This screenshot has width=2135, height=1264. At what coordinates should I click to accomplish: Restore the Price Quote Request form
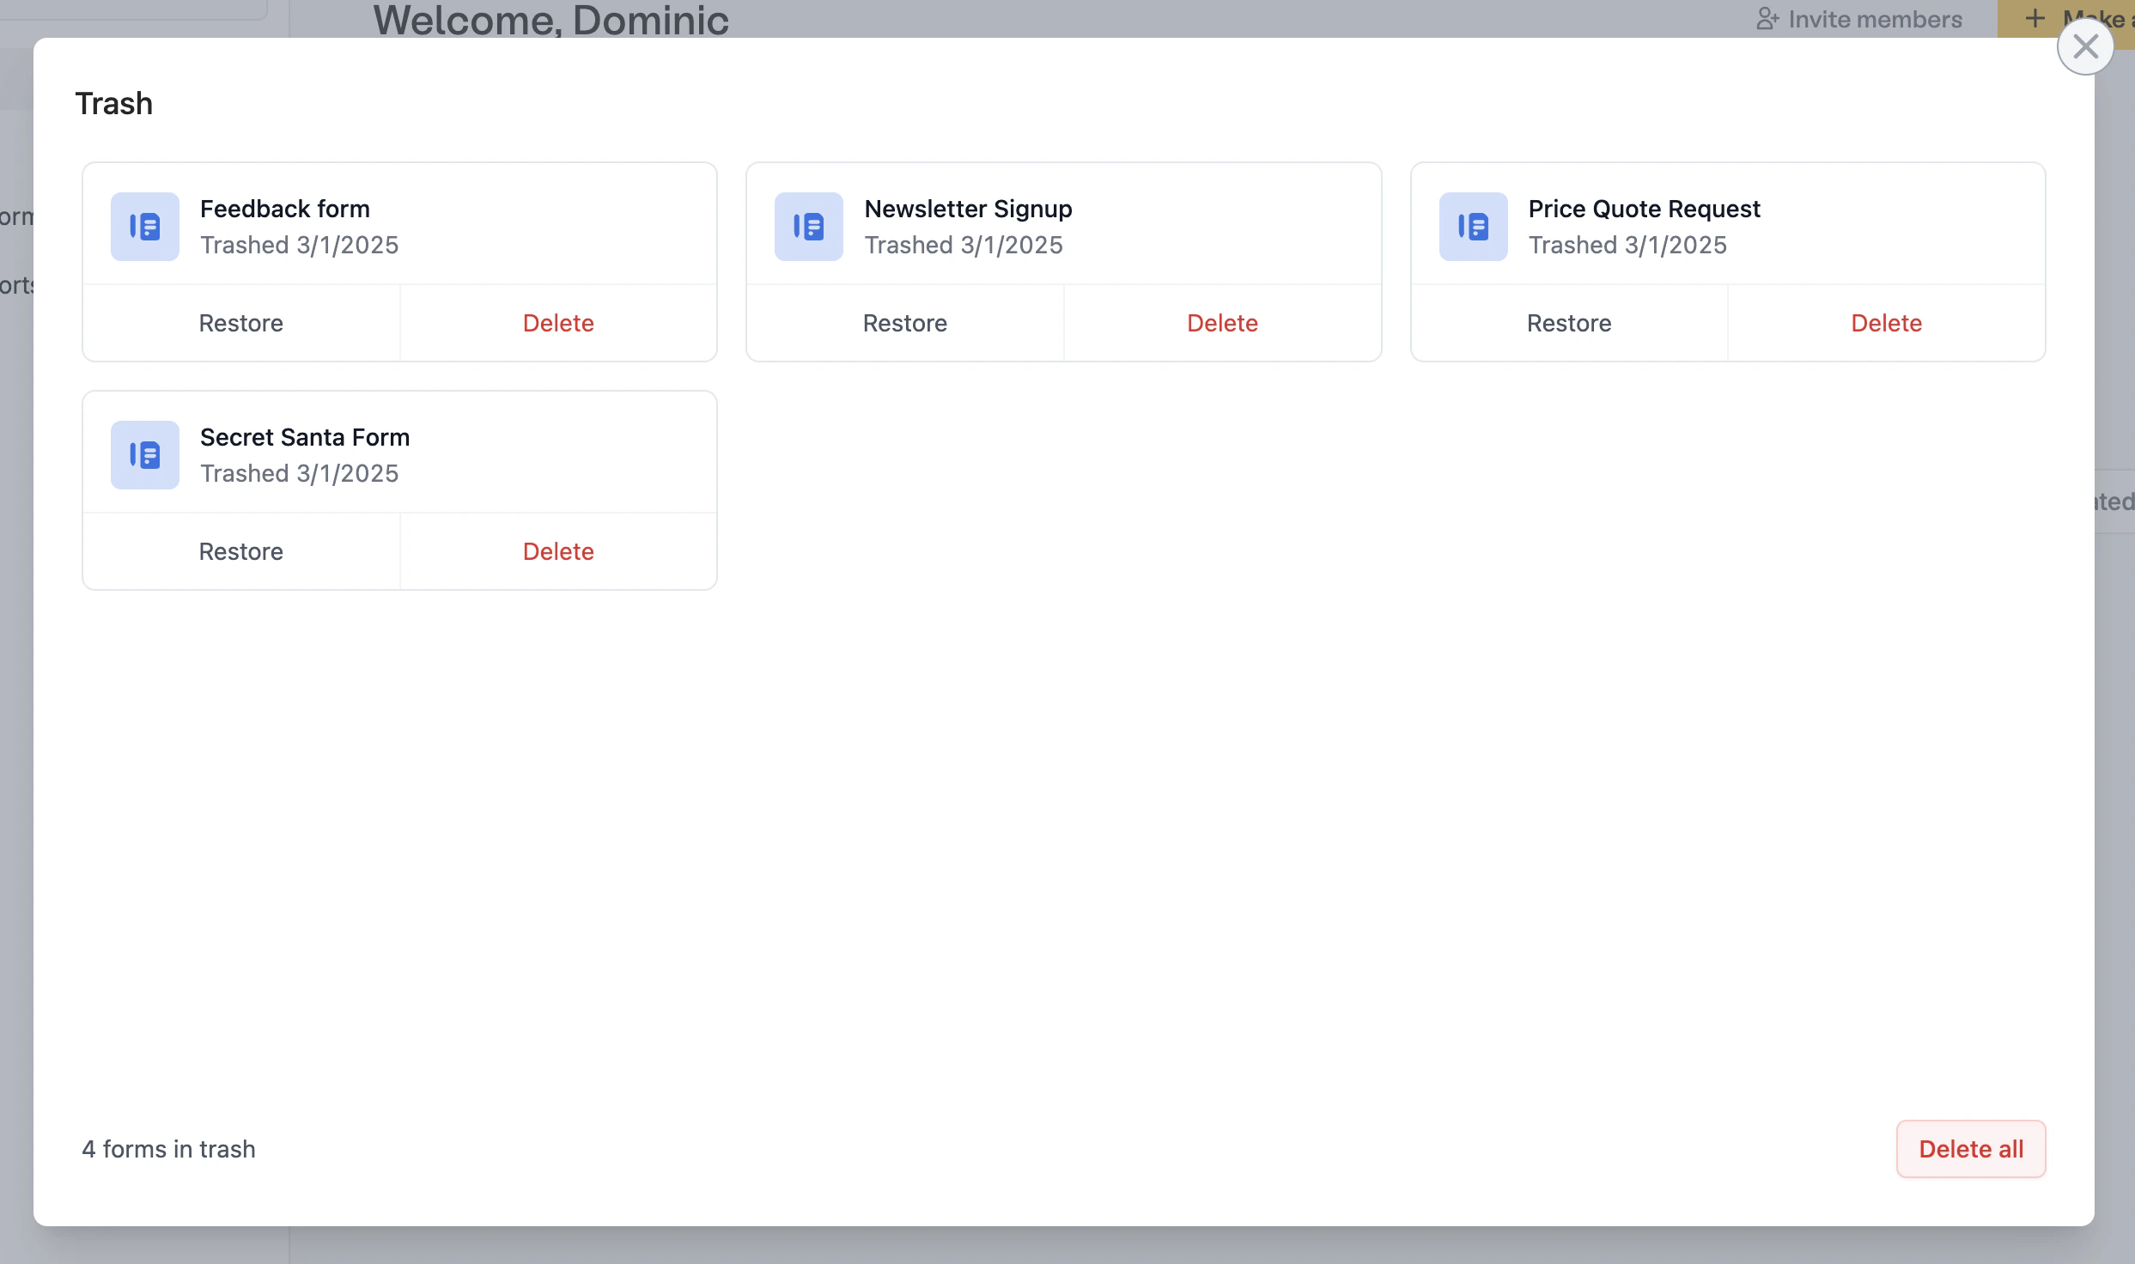click(x=1568, y=323)
